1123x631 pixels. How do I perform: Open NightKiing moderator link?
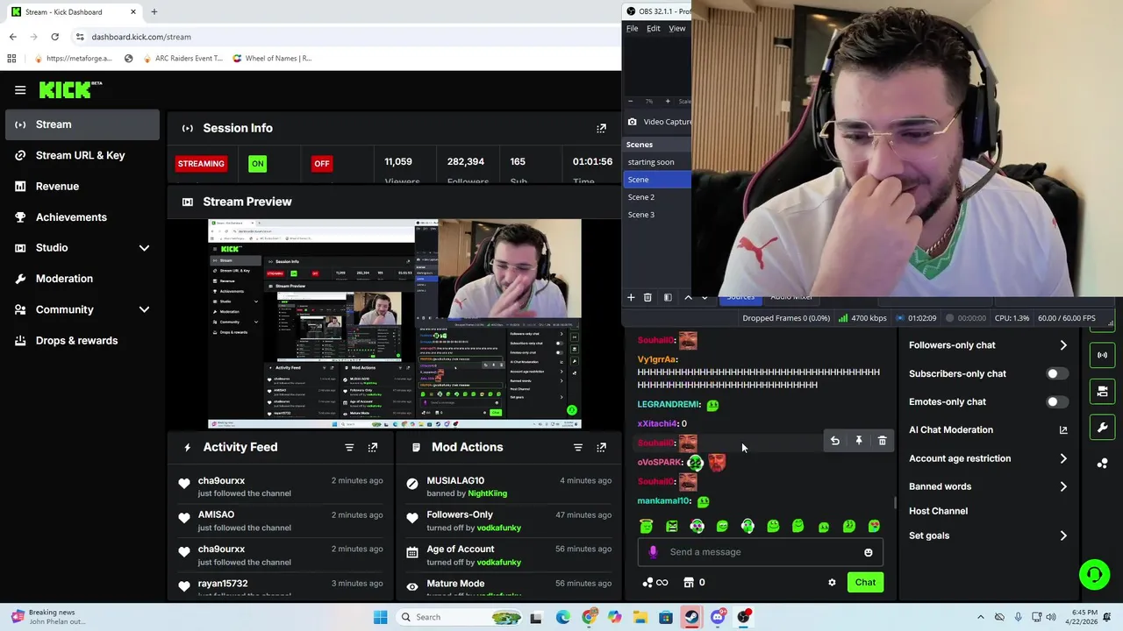pos(488,493)
